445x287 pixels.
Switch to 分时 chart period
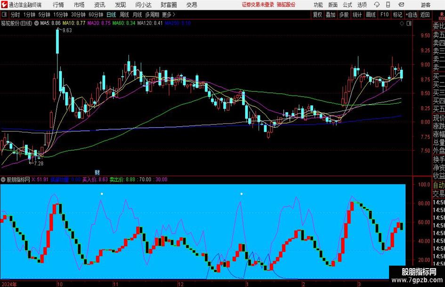(x=15, y=15)
